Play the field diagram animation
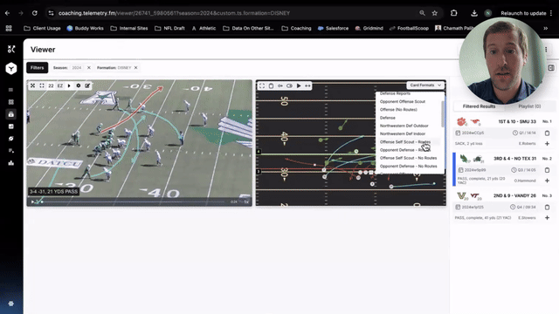 (x=299, y=85)
